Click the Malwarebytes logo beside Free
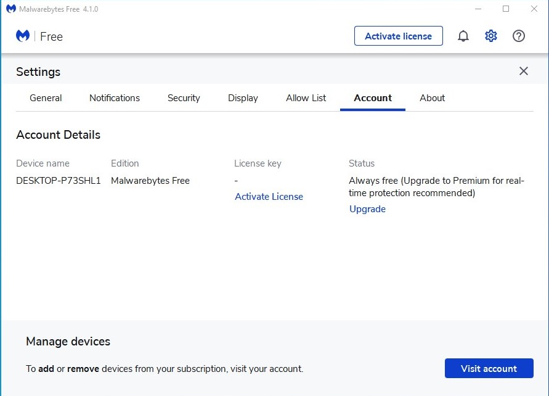This screenshot has width=549, height=396. coord(23,36)
